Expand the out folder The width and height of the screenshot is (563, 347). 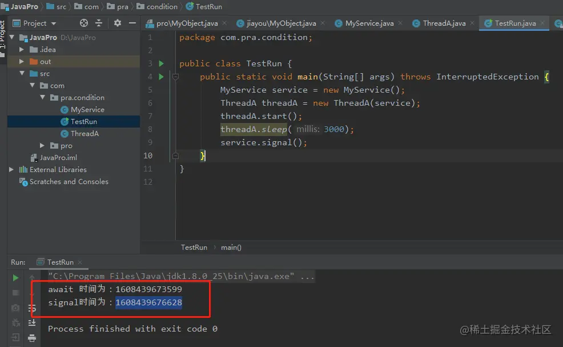click(x=22, y=62)
